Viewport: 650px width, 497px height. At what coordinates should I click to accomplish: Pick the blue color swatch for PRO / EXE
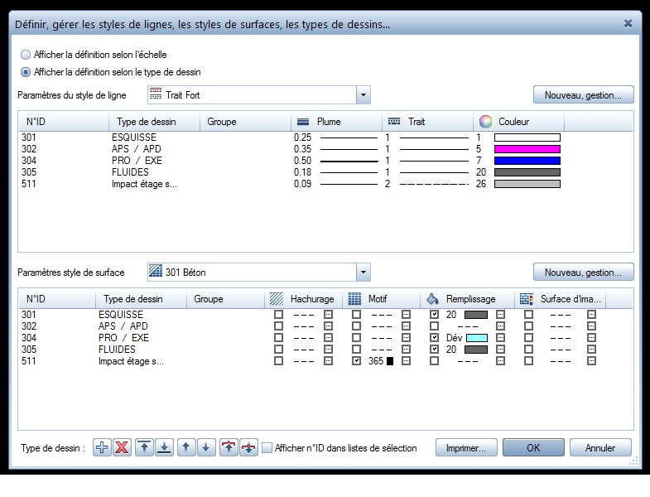click(527, 161)
